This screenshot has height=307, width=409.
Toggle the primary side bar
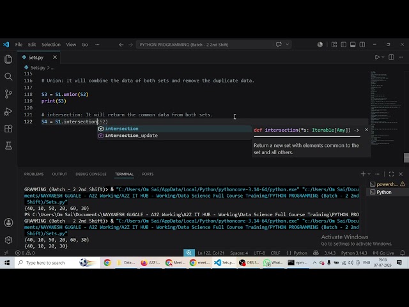[x=344, y=45]
